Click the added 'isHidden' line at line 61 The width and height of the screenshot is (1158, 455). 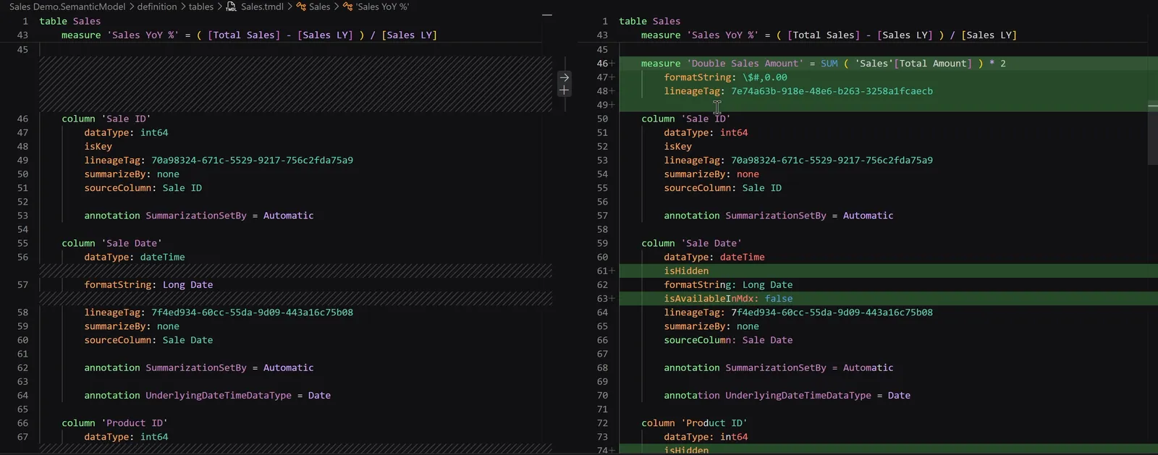pyautogui.click(x=686, y=271)
